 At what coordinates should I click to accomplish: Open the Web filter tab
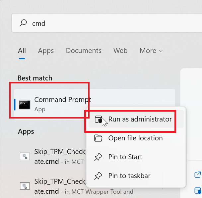click(120, 51)
